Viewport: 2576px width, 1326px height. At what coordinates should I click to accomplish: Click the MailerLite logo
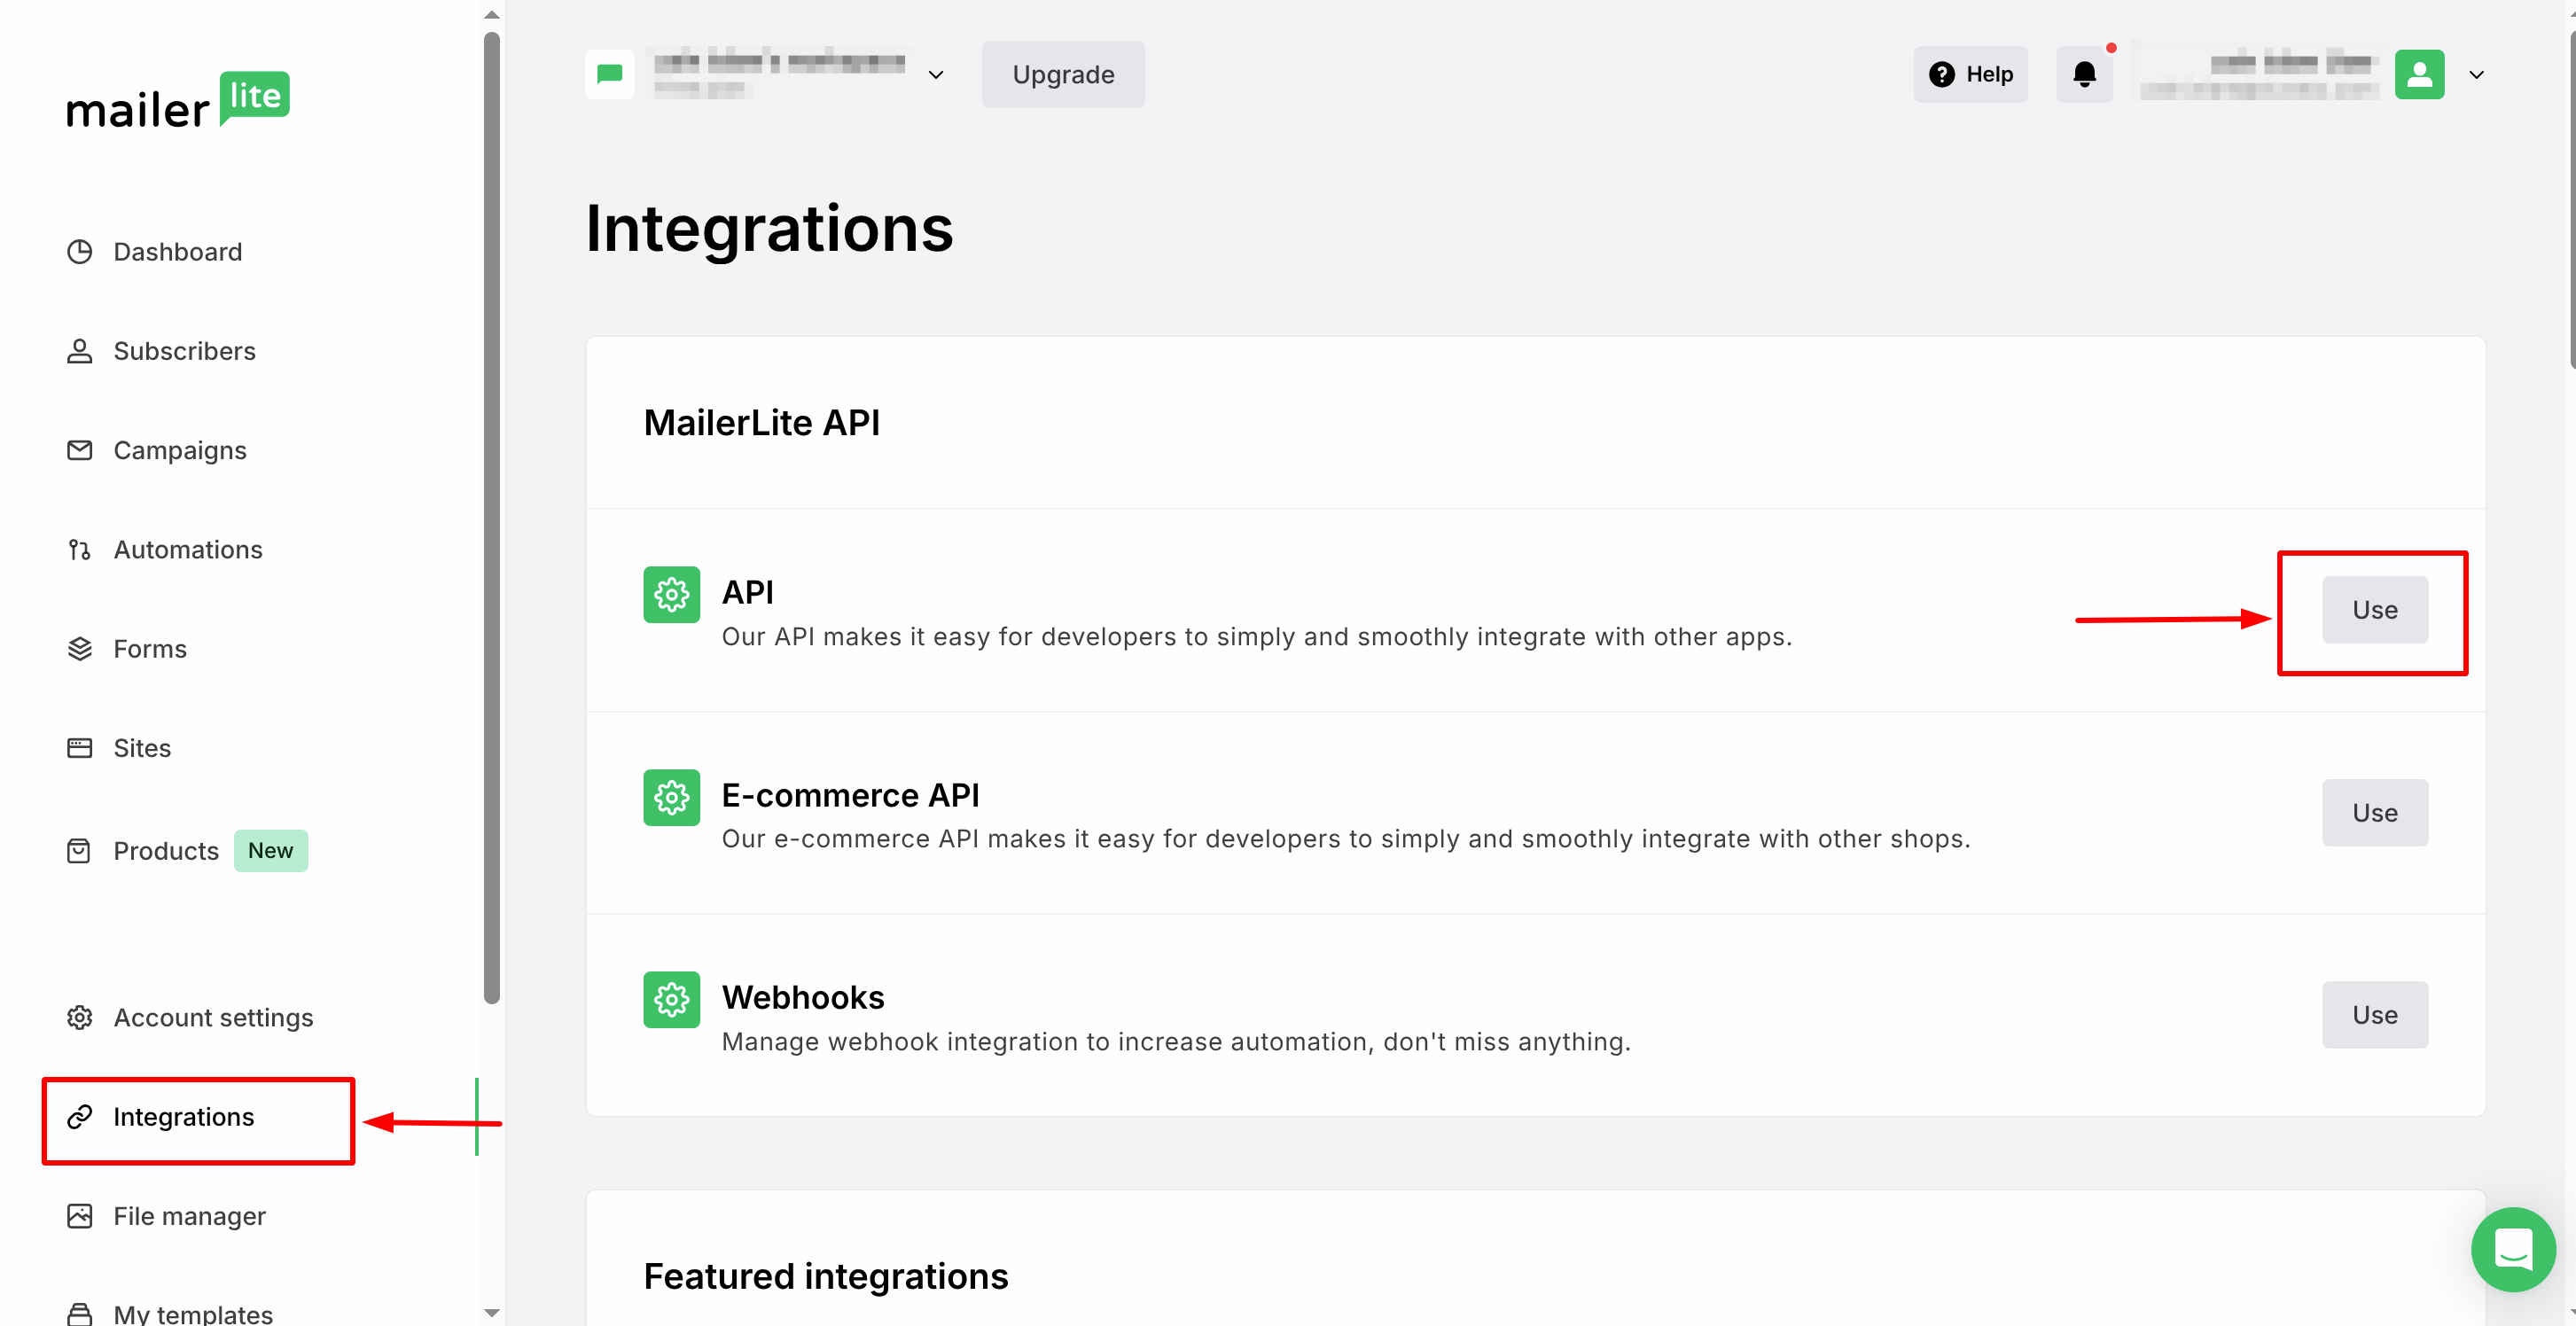[178, 101]
